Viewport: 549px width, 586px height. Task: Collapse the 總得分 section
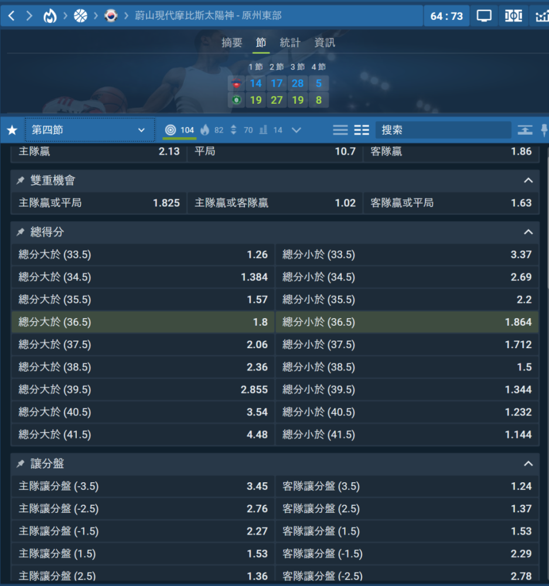click(528, 232)
